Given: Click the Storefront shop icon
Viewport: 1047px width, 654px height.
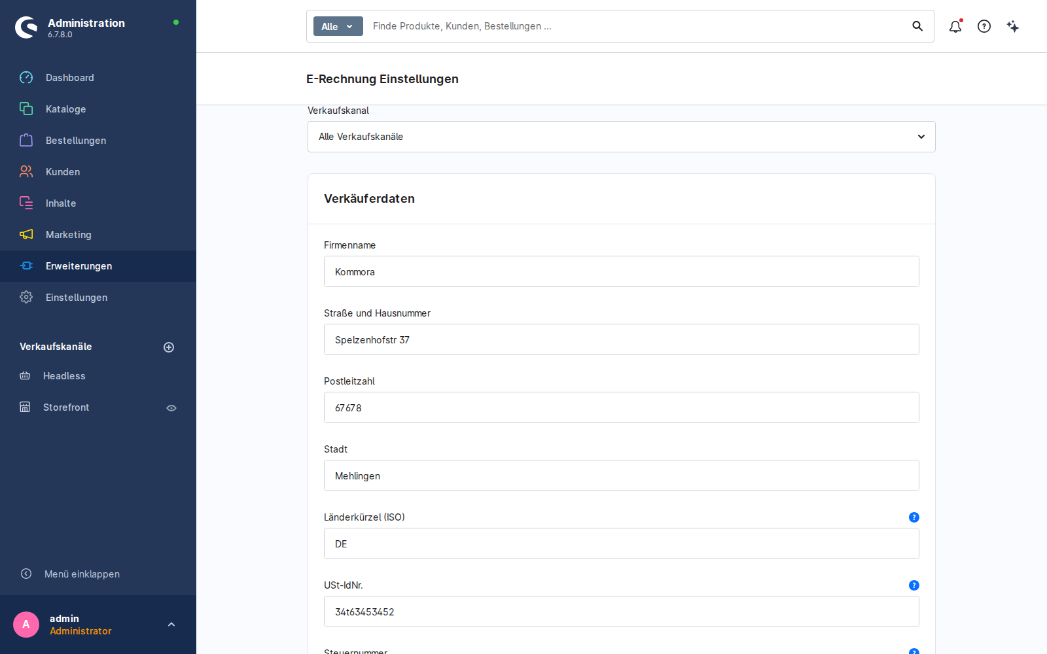Looking at the screenshot, I should pyautogui.click(x=25, y=407).
